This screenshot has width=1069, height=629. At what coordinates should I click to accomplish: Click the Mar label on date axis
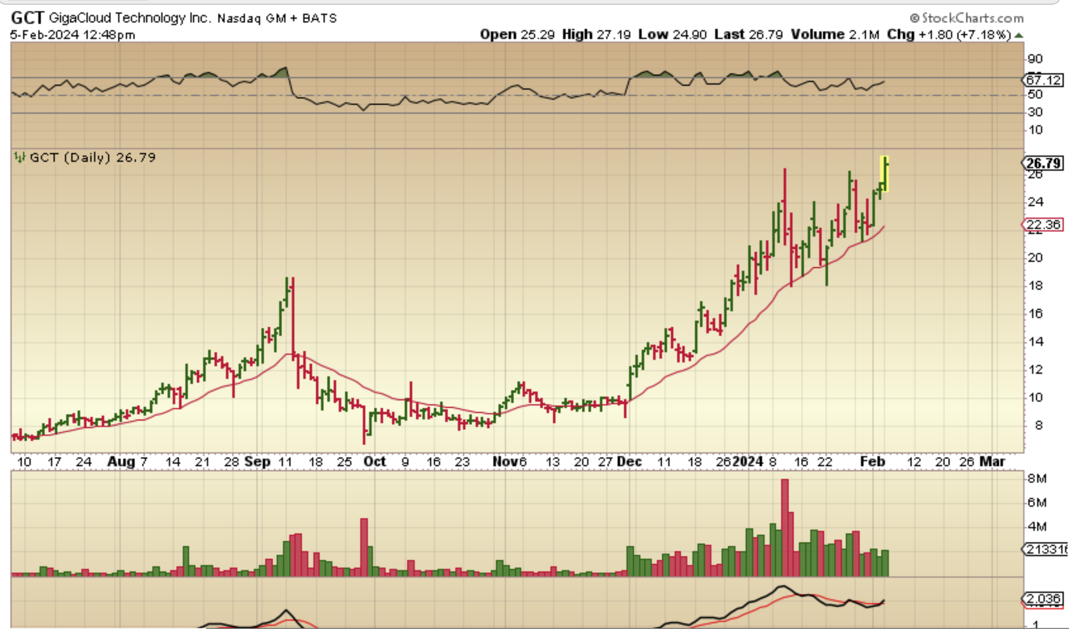pos(992,462)
